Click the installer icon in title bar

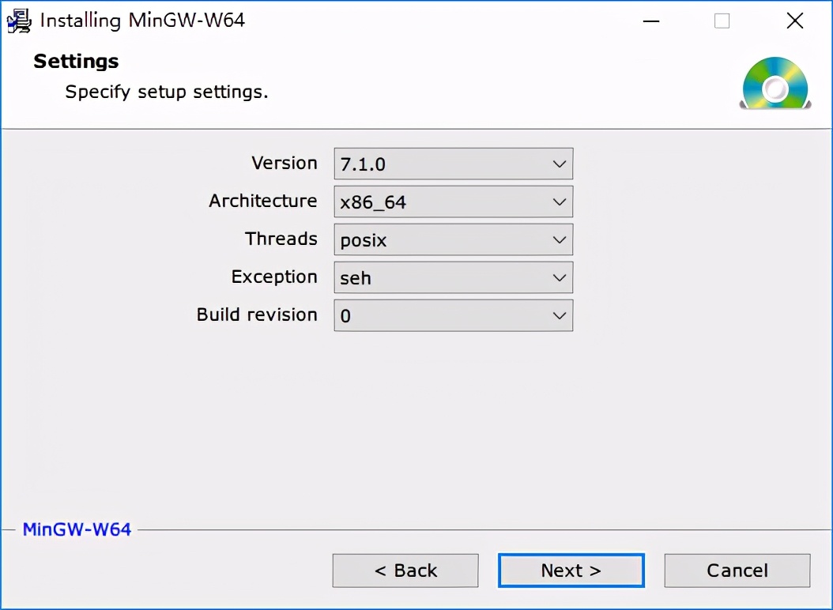[19, 21]
